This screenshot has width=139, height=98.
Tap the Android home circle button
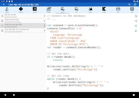[x=14, y=95]
